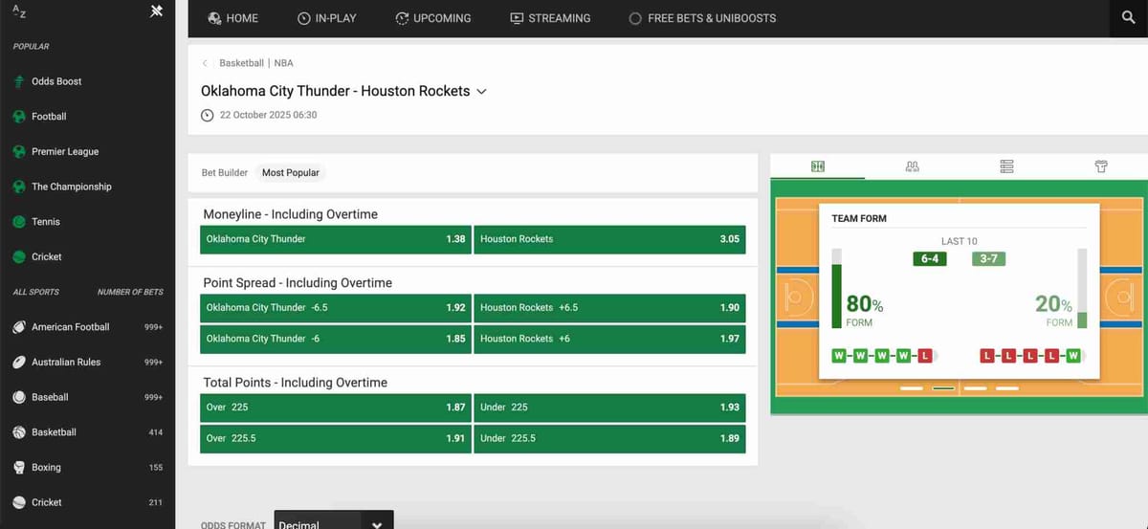Click the popular Cricket ball icon
Viewport: 1148px width, 529px height.
pyautogui.click(x=19, y=256)
